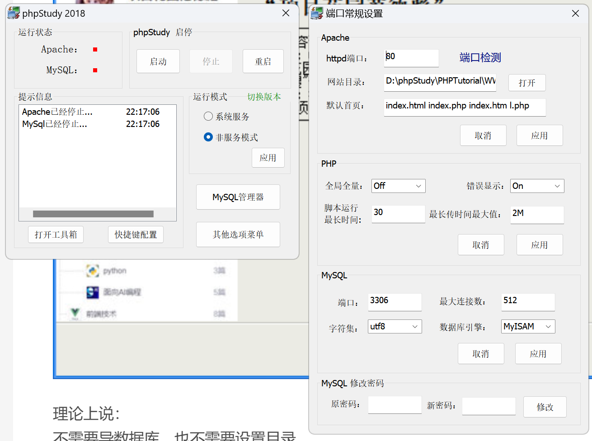This screenshot has width=592, height=441.
Task: Open the 数据库引擎 MyISAM dropdown
Action: point(528,326)
